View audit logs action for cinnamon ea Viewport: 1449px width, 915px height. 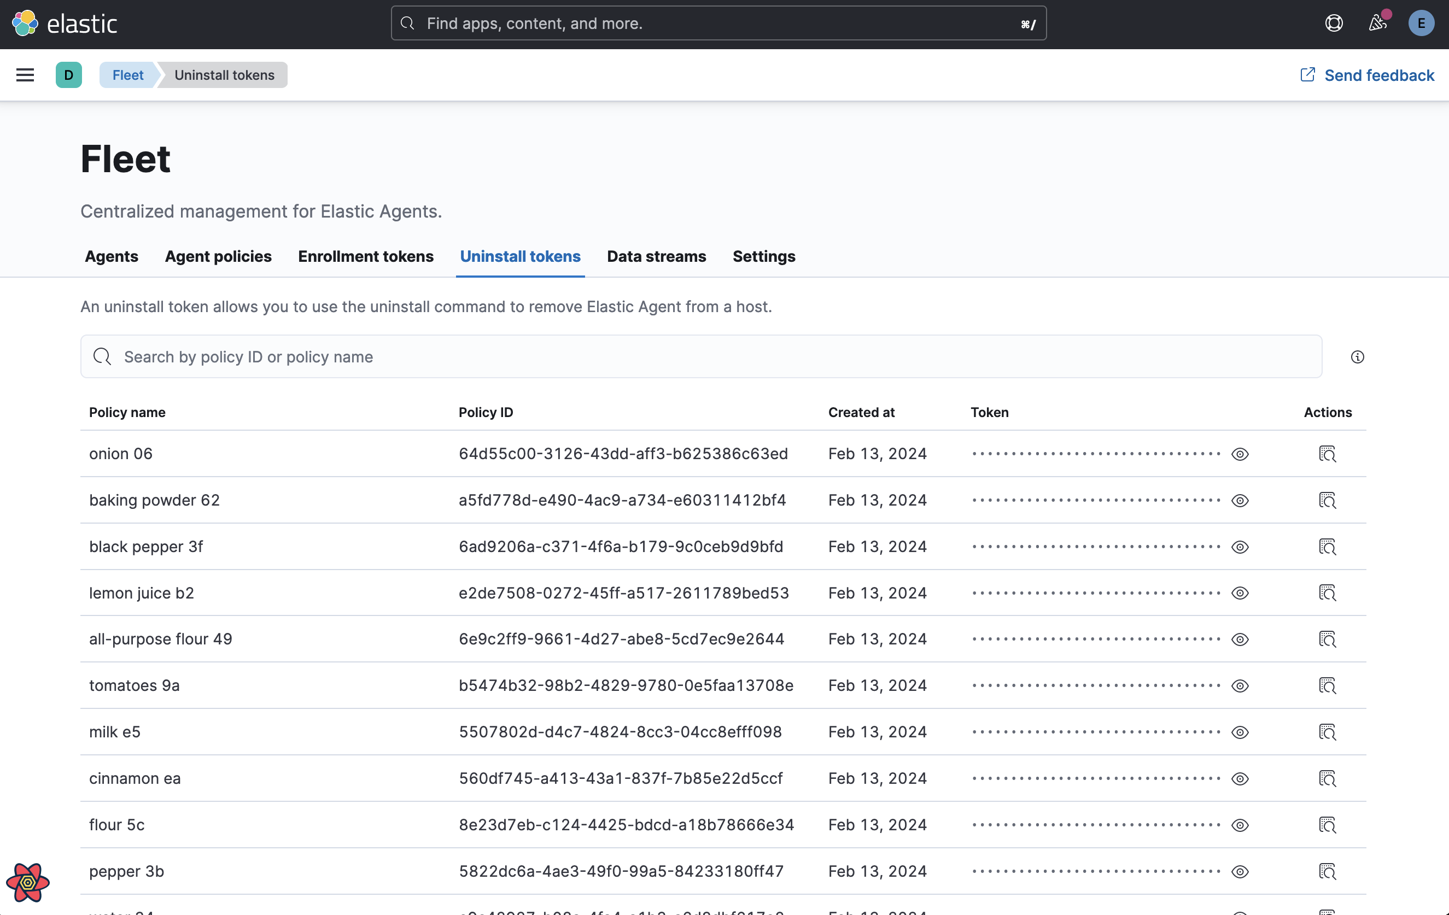coord(1328,778)
